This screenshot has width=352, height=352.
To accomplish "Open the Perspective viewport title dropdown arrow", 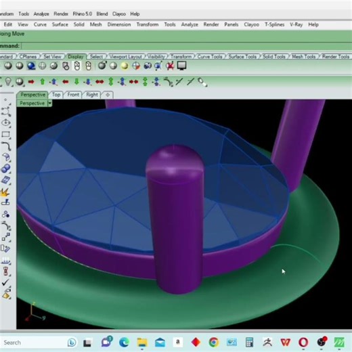I will click(49, 104).
